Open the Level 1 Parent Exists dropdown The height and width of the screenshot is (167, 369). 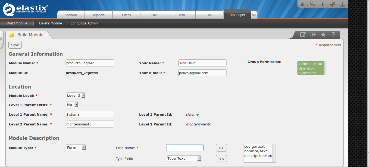pos(72,105)
